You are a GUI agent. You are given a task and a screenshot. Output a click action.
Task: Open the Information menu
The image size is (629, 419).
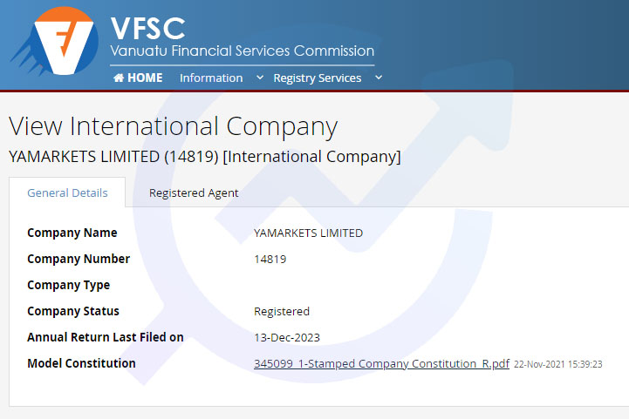211,78
